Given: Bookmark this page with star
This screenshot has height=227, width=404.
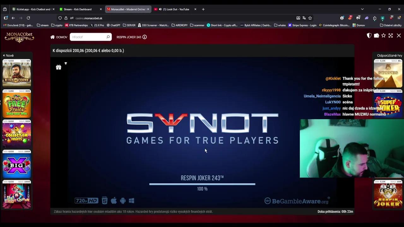Looking at the screenshot, I should (310, 18).
